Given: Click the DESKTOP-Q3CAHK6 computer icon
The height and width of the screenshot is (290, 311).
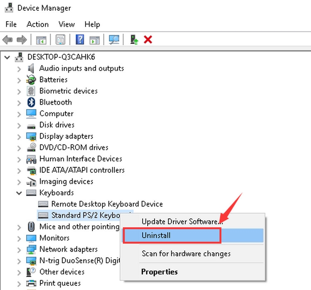Looking at the screenshot, I should point(19,57).
